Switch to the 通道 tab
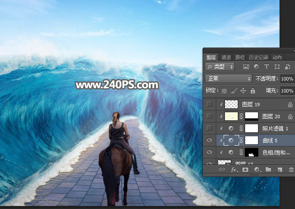The width and height of the screenshot is (295, 209). 226,57
